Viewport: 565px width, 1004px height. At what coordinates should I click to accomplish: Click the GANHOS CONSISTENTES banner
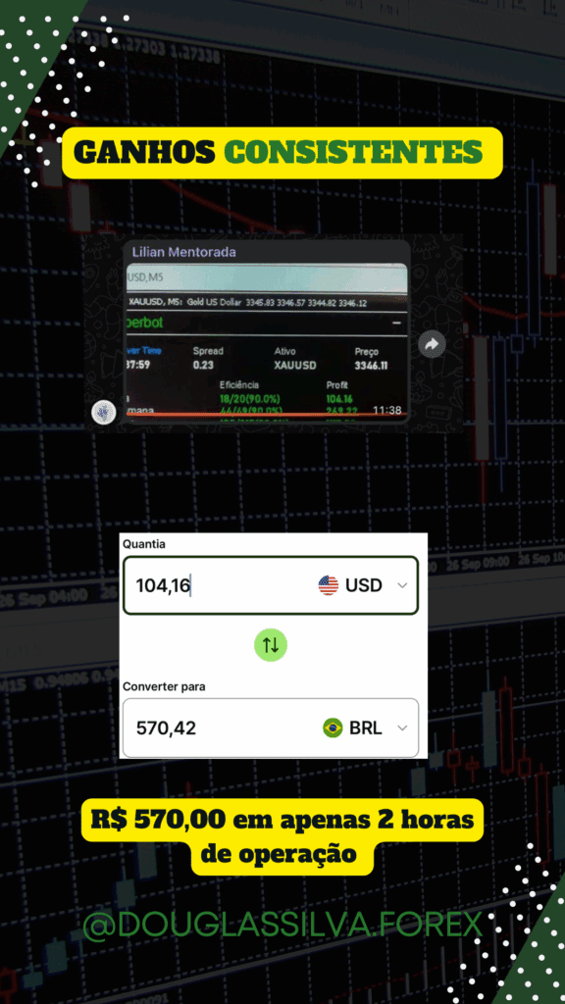tap(282, 152)
